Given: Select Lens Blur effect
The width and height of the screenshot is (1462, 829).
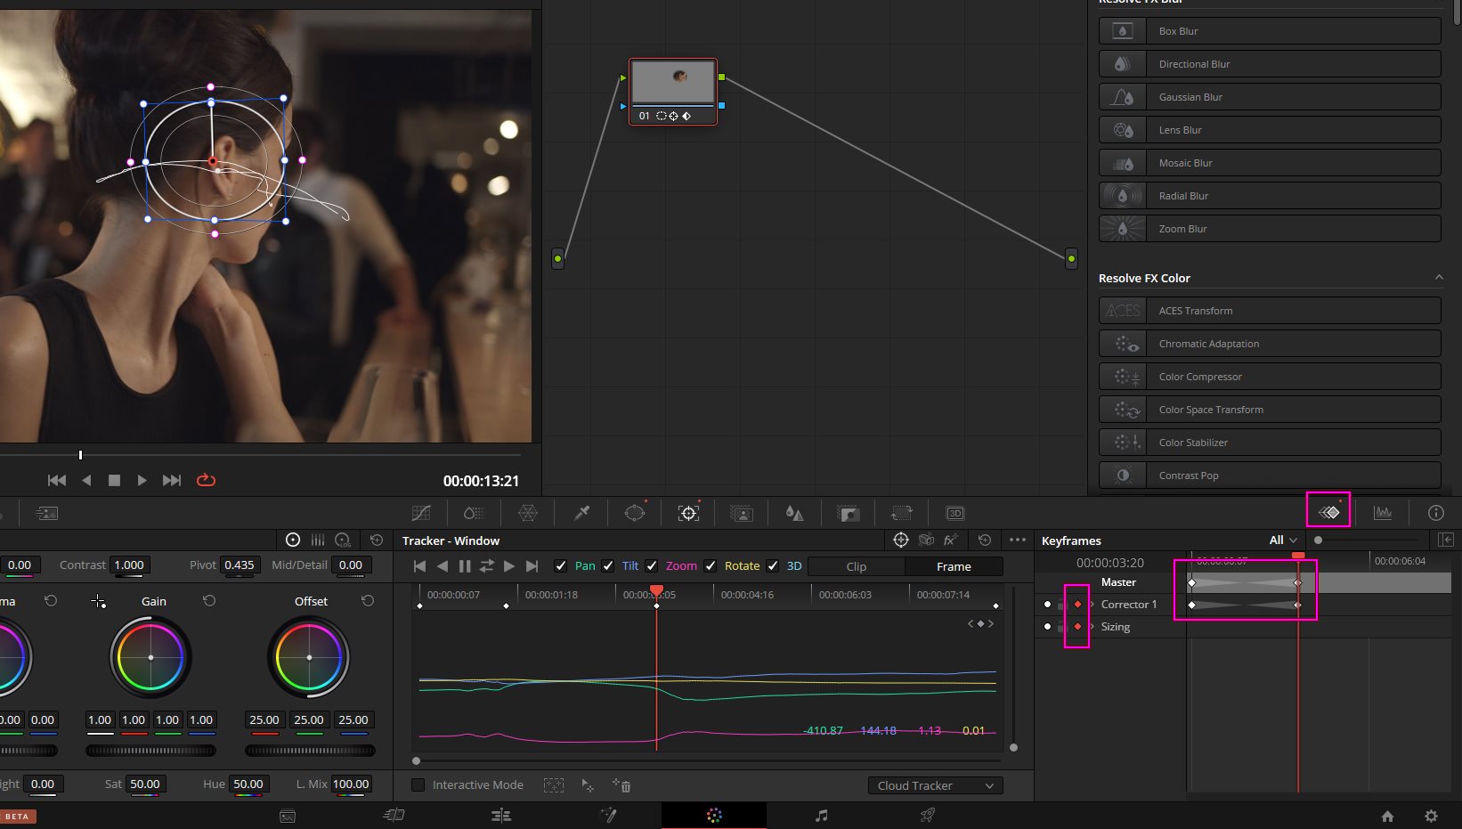Looking at the screenshot, I should coord(1270,130).
